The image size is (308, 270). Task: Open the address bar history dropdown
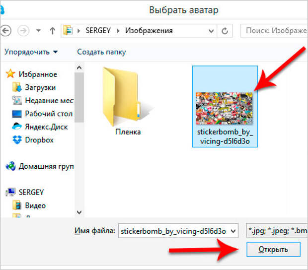(x=211, y=31)
